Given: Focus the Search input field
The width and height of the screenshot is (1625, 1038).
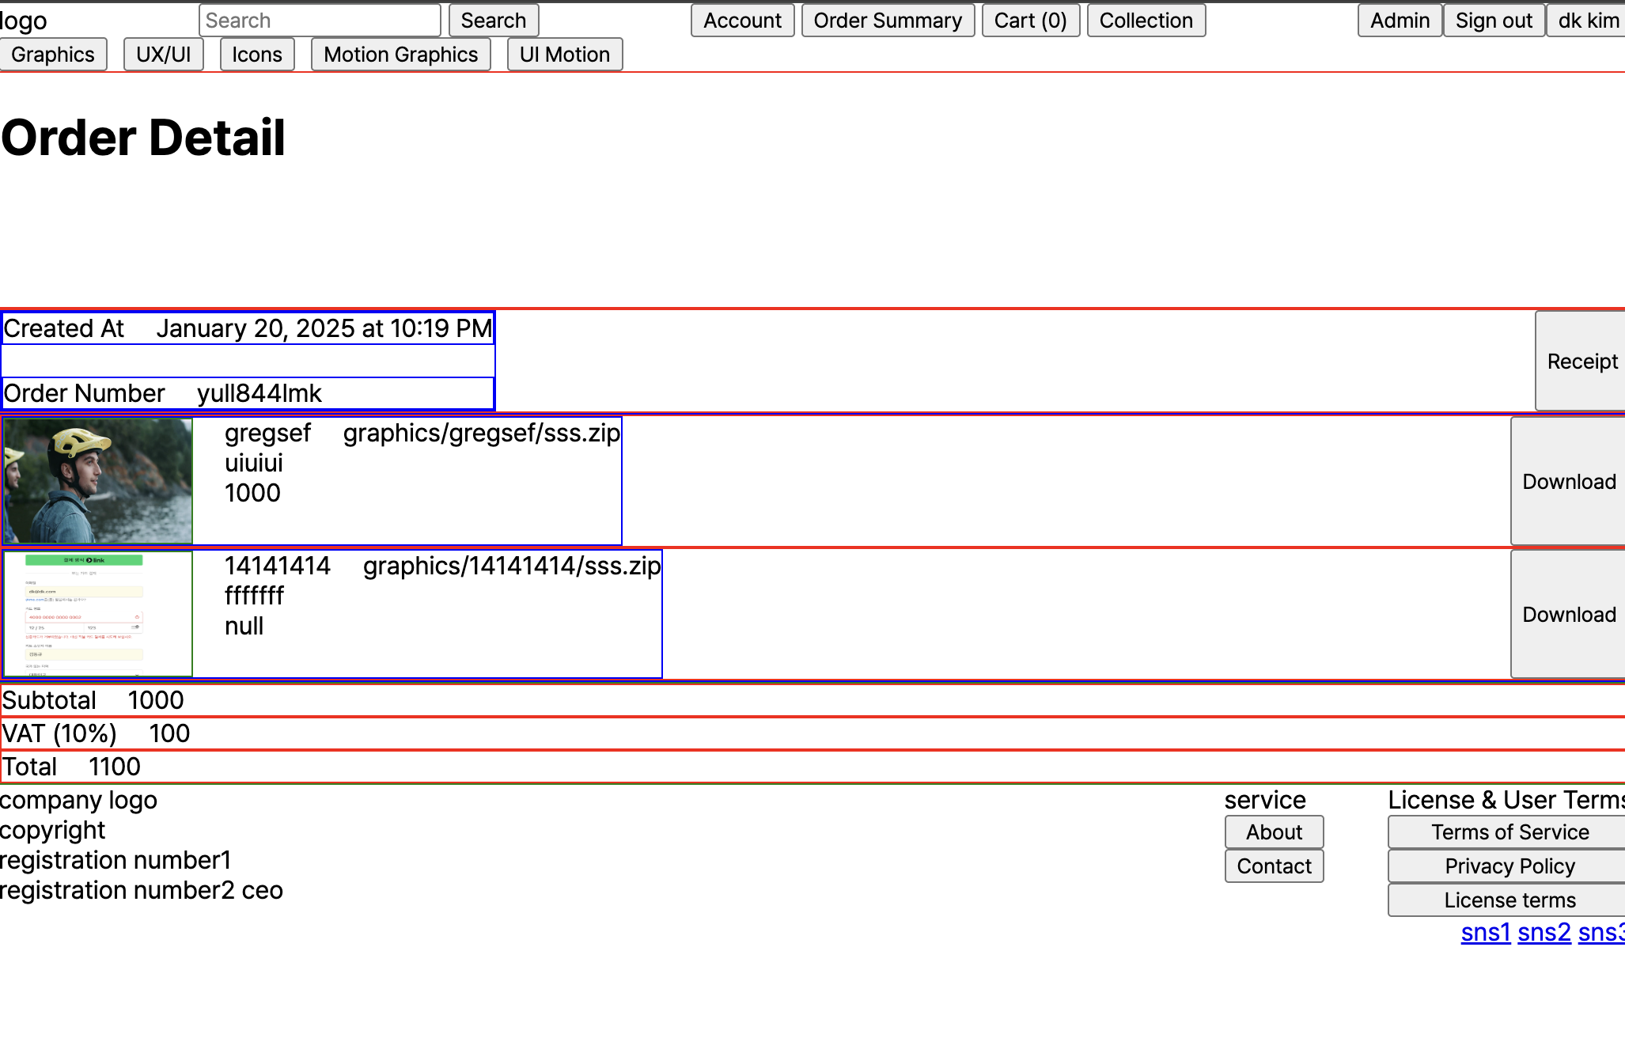Looking at the screenshot, I should [320, 21].
